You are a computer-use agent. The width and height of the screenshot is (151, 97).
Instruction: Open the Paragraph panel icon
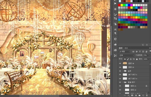tap(115, 33)
